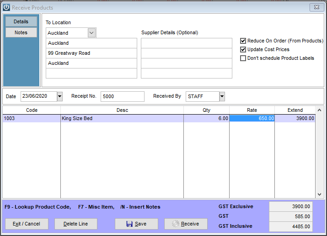Click the GST Inclusive total 4485.00
This screenshot has height=236, width=327.
point(291,226)
